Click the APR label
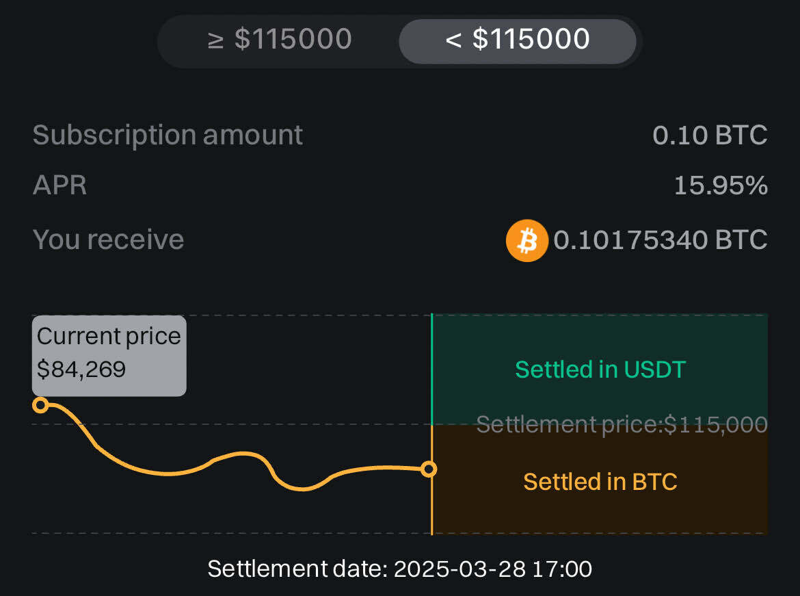The width and height of the screenshot is (800, 596). click(x=59, y=185)
